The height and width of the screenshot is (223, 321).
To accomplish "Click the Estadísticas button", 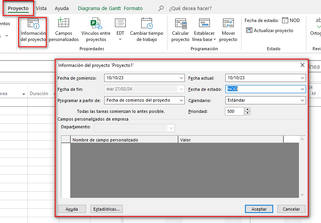I will pyautogui.click(x=106, y=209).
